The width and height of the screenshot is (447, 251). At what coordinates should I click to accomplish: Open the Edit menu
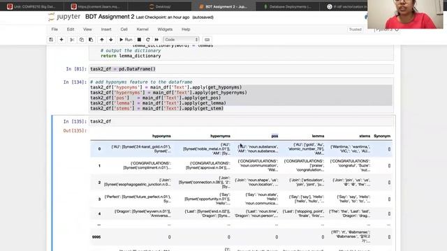click(71, 29)
